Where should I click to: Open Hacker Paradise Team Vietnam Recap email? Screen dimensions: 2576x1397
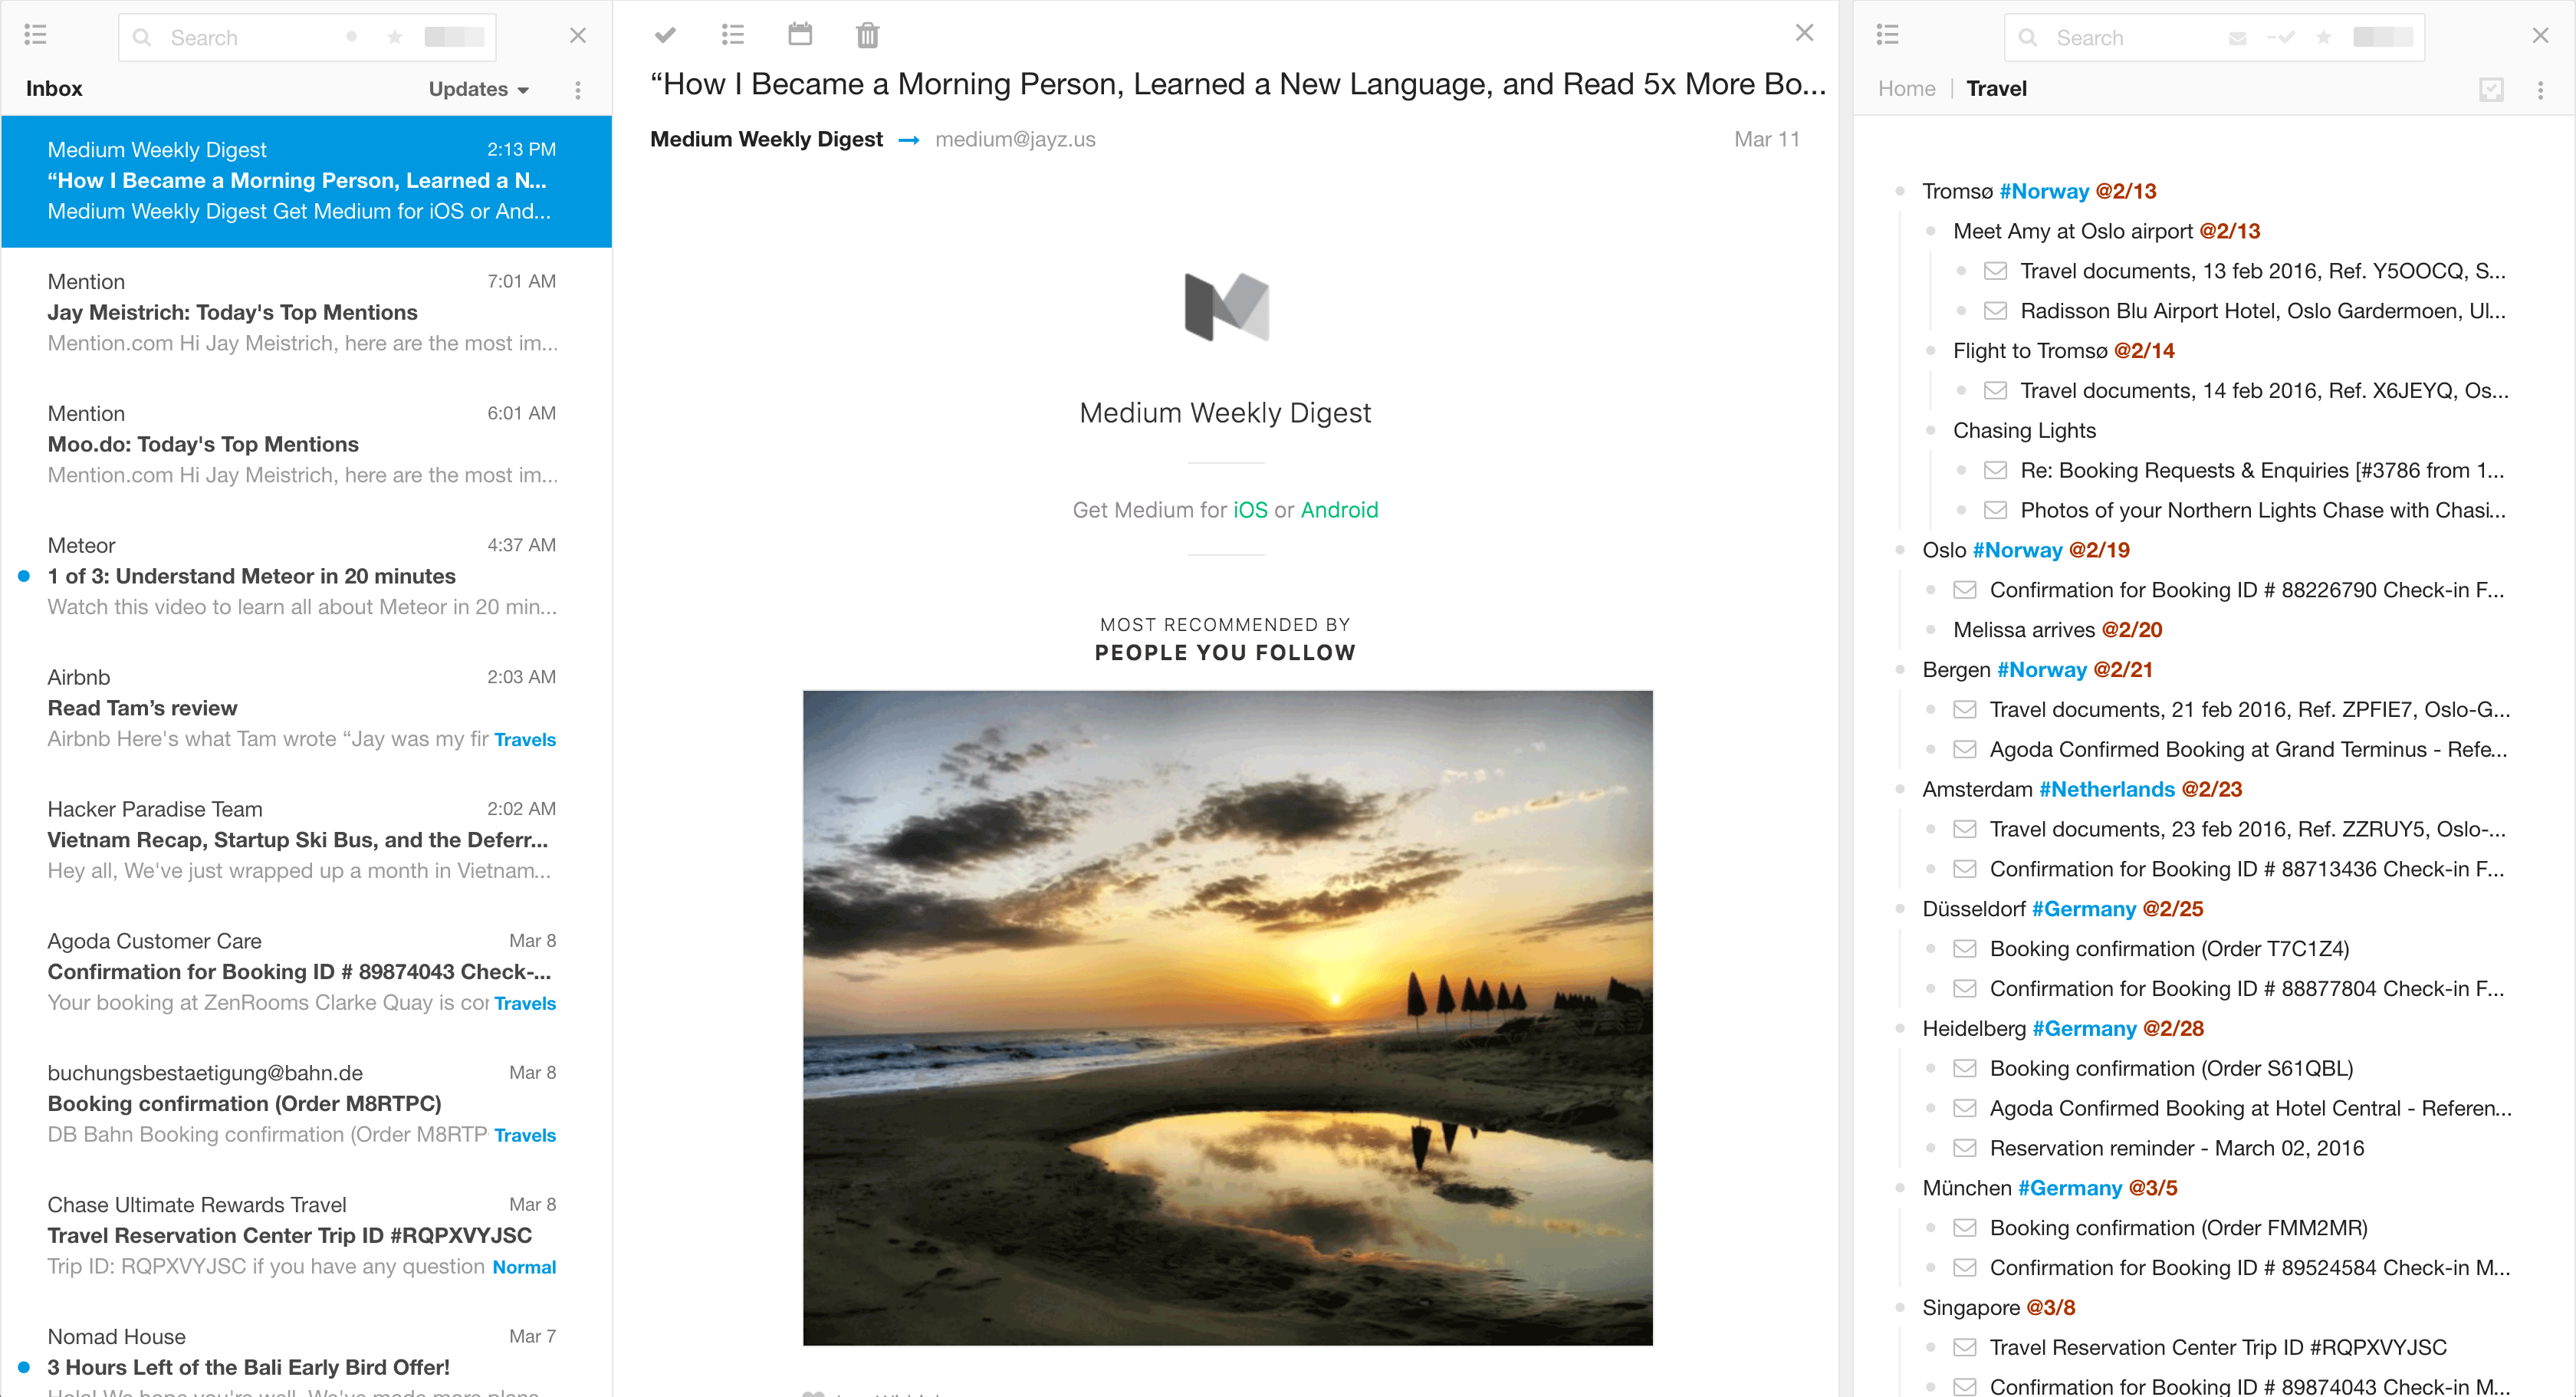tap(306, 840)
